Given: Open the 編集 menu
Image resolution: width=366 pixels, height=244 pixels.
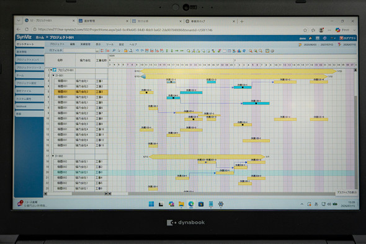Looking at the screenshot, I should click(73, 44).
